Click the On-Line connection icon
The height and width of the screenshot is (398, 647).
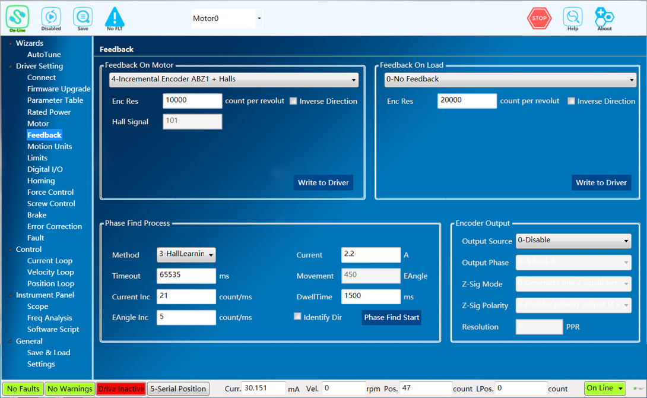[17, 18]
